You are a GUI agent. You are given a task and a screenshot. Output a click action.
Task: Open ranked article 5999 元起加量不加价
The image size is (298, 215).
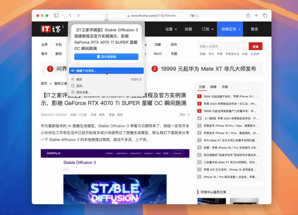coord(230,97)
